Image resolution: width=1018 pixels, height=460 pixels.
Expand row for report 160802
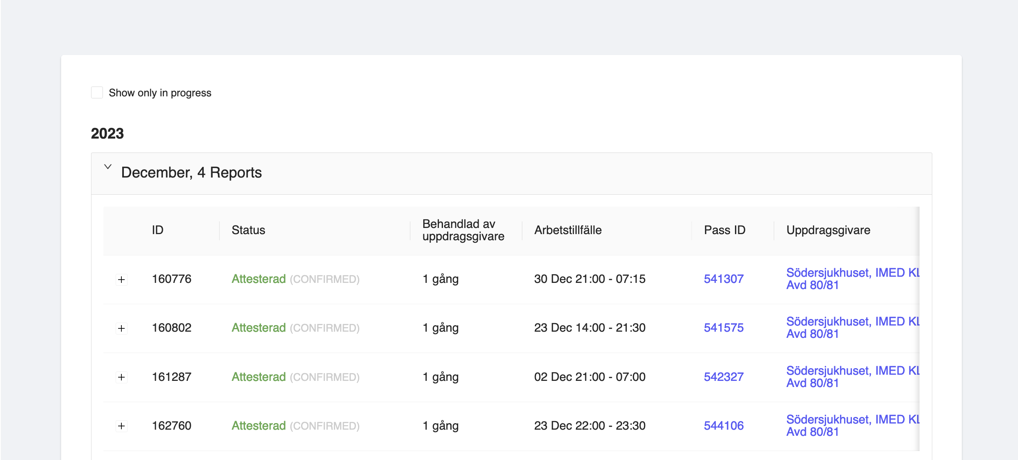(x=121, y=328)
